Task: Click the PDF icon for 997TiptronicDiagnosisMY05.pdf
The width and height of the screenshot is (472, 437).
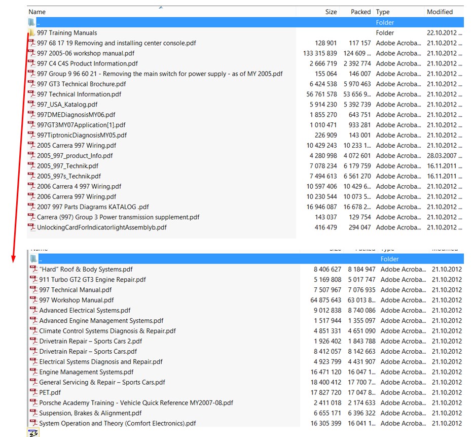Action: pos(31,135)
